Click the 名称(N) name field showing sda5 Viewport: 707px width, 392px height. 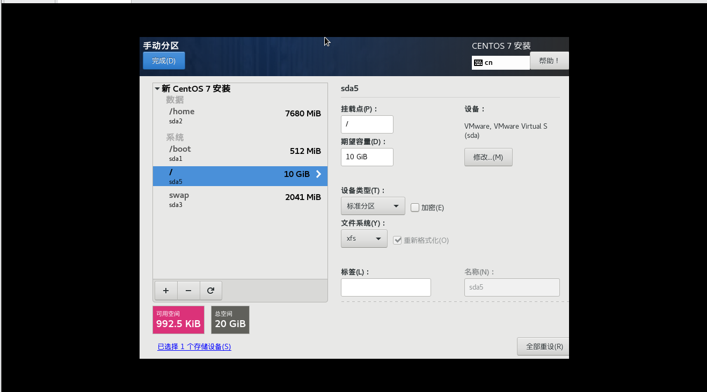tap(512, 287)
